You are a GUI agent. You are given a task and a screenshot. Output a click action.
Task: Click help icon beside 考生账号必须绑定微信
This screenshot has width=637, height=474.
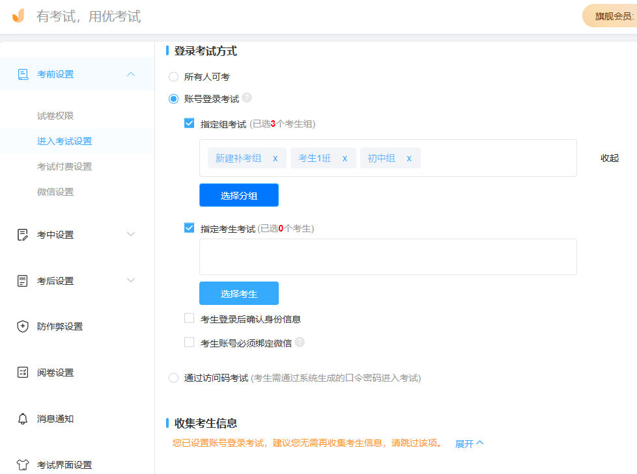[300, 342]
